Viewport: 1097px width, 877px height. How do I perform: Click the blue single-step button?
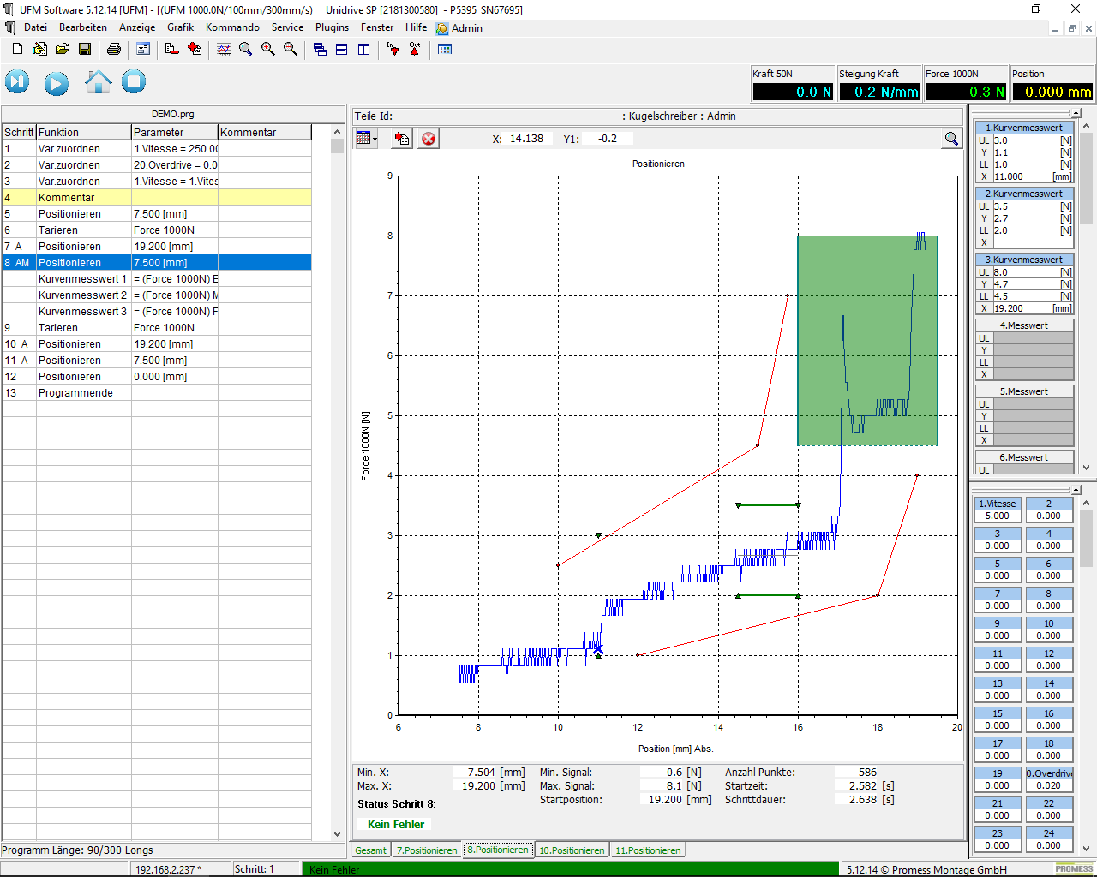17,83
